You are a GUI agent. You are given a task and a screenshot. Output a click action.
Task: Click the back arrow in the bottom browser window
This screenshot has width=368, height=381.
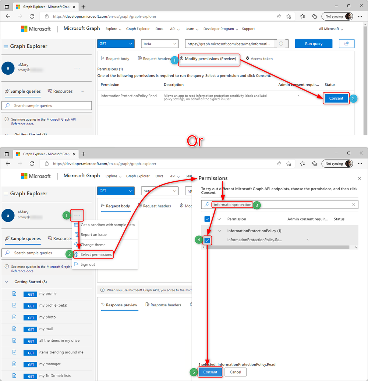[x=8, y=164]
